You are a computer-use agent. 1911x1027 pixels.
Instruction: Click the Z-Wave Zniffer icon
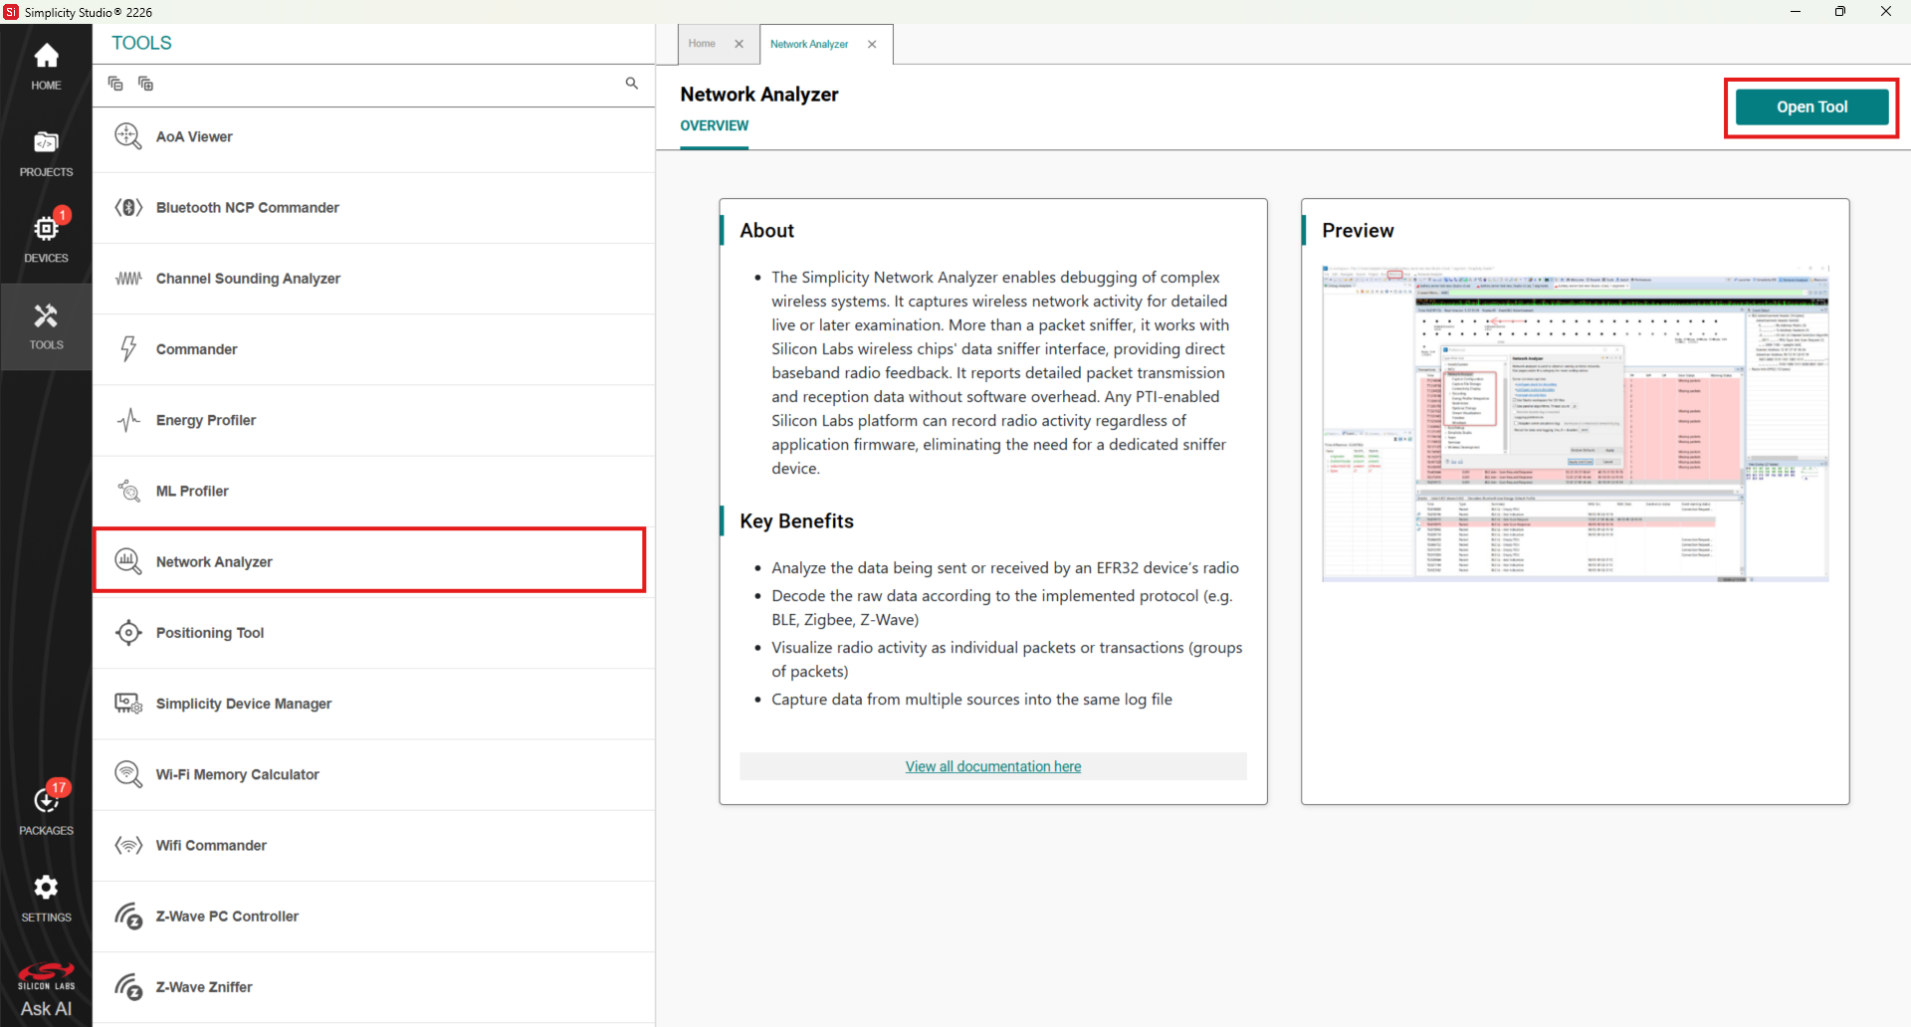coord(128,987)
